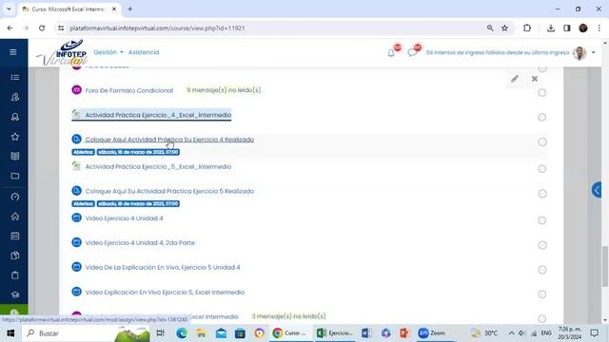Viewport: 609px width, 342px height.
Task: Toggle completion for Video Explicación Ejercicio 5 Excel Intermedio
Action: coord(542,294)
